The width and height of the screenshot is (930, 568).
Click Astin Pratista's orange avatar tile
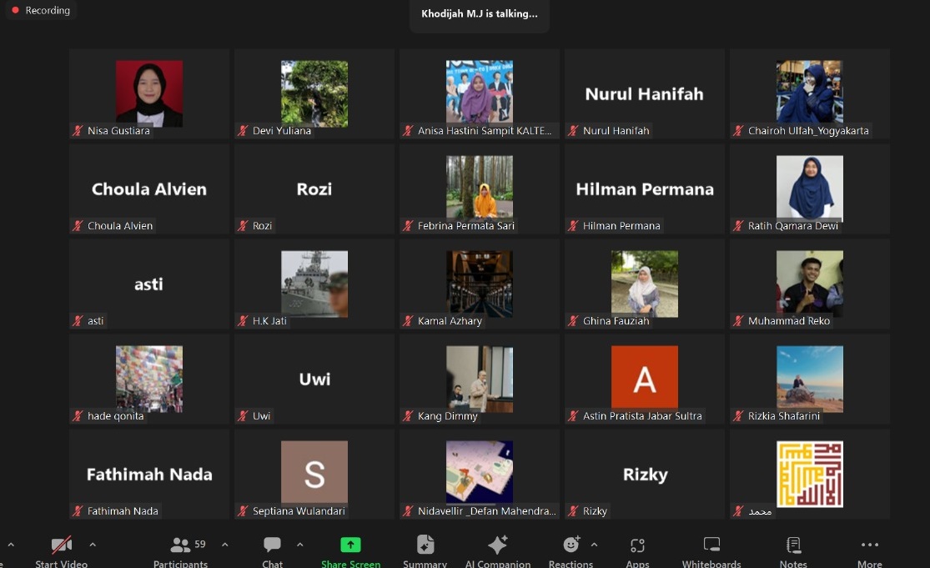(644, 377)
